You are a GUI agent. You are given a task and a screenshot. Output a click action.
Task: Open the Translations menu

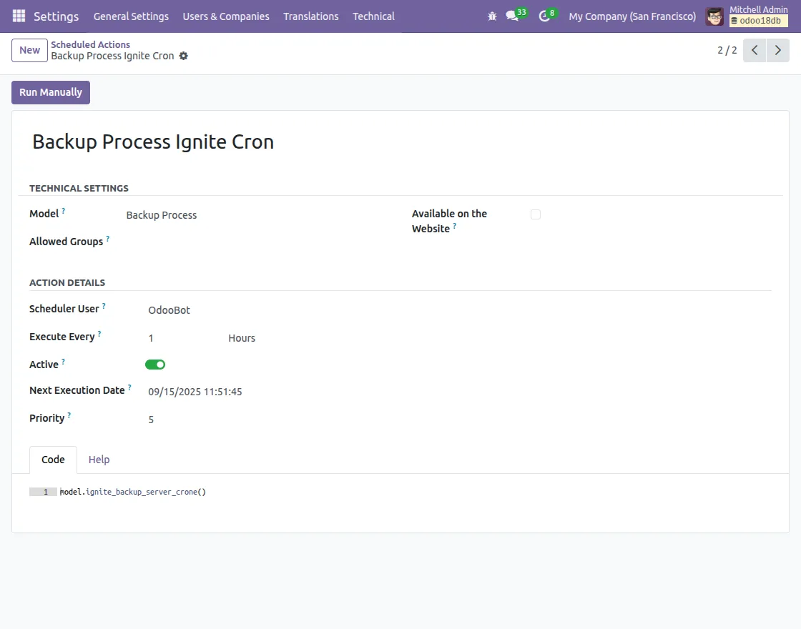click(310, 16)
